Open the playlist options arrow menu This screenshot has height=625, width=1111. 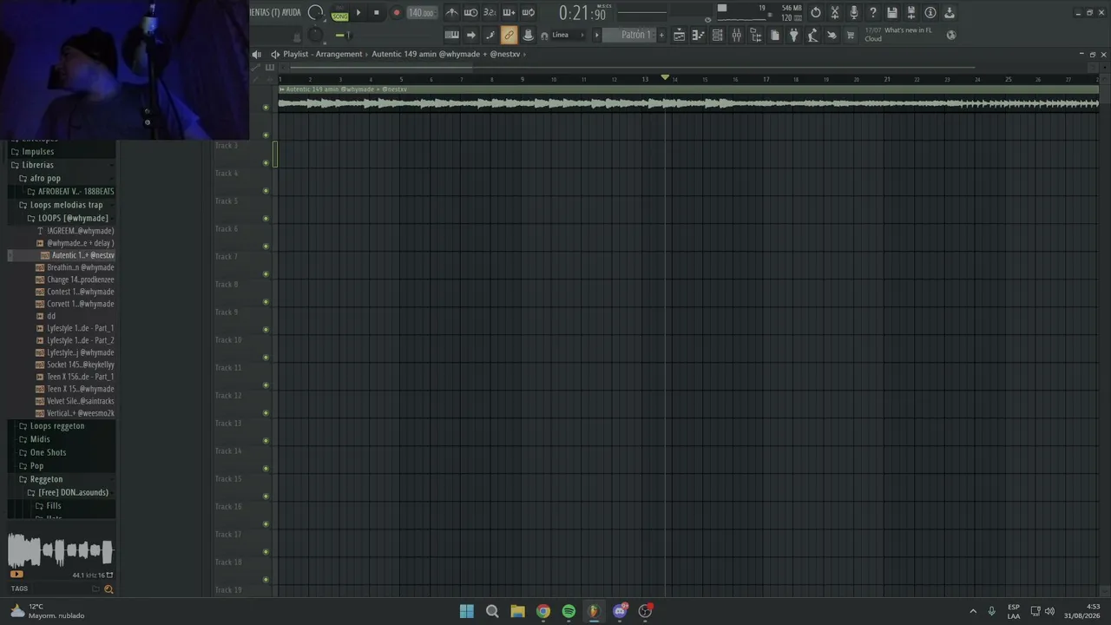click(x=275, y=54)
